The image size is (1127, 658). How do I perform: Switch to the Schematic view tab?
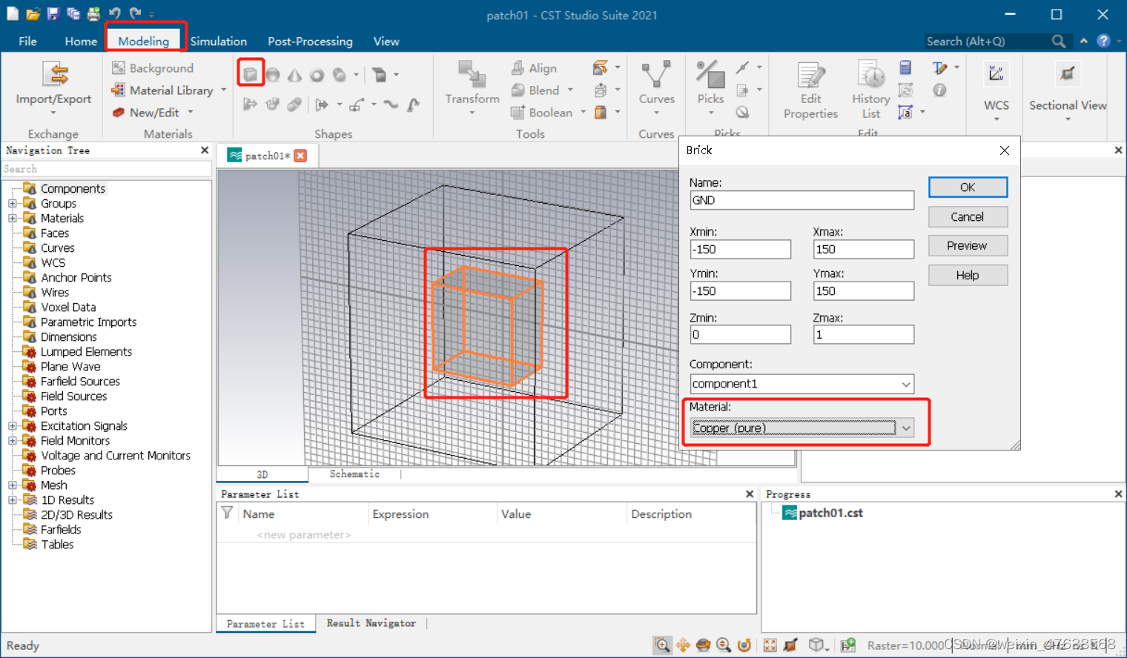click(x=354, y=474)
